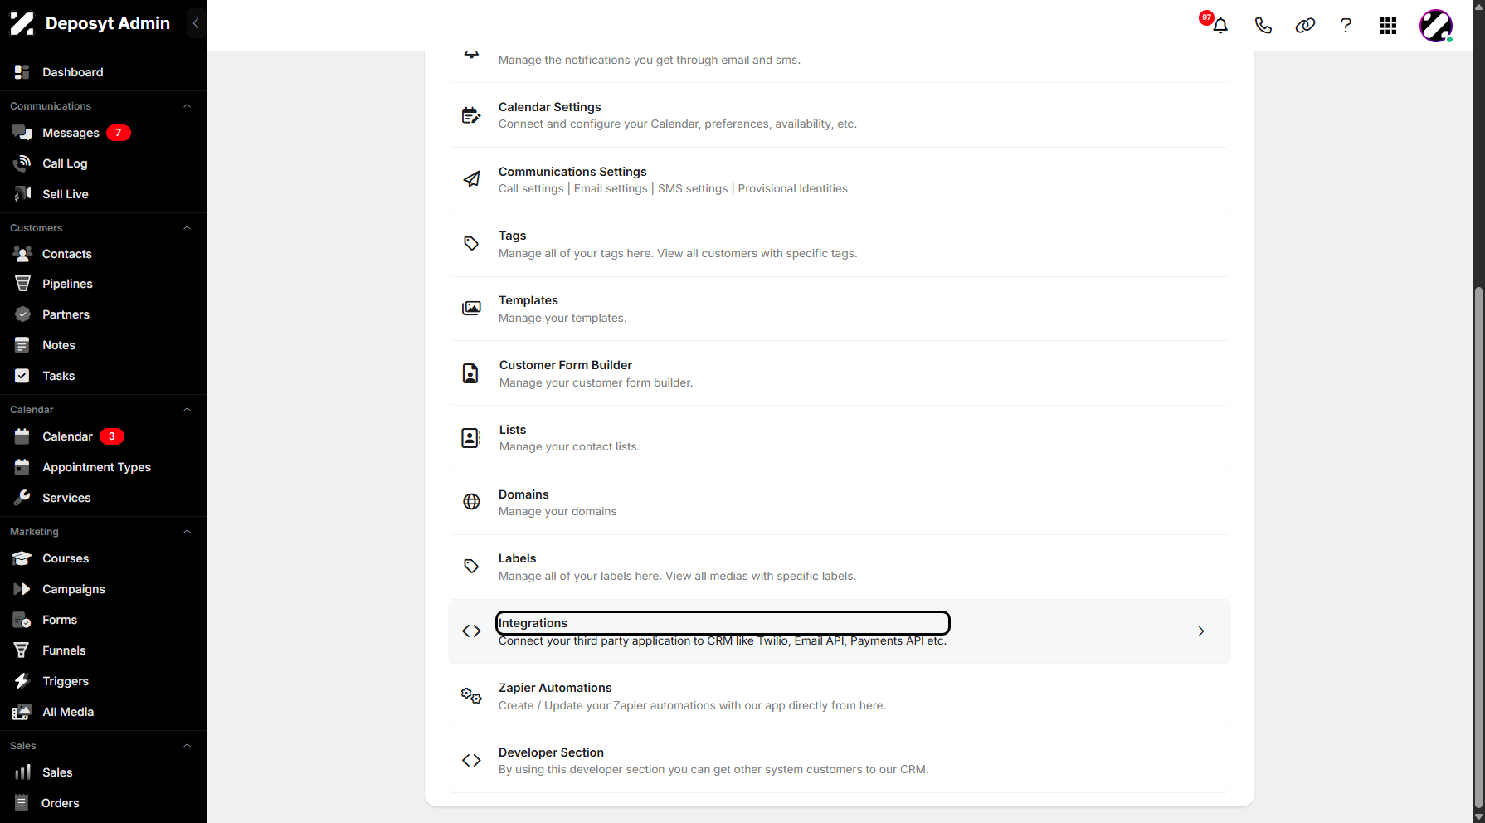
Task: Click the Lists contact book icon
Action: pos(470,438)
